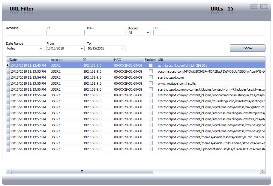Check Blocked box for woocommerce-multilingual row
This screenshot has height=186, width=273.
tap(151, 95)
